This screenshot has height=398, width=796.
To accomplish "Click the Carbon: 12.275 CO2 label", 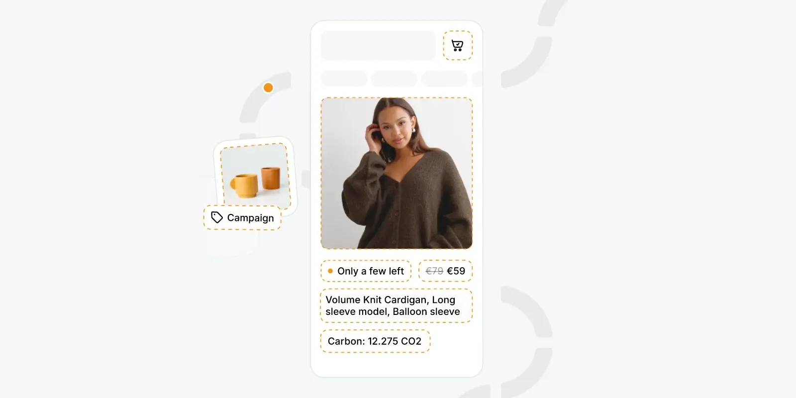I will [x=375, y=341].
